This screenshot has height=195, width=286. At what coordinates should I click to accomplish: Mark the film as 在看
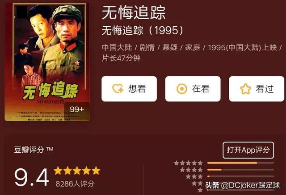pos(193,89)
